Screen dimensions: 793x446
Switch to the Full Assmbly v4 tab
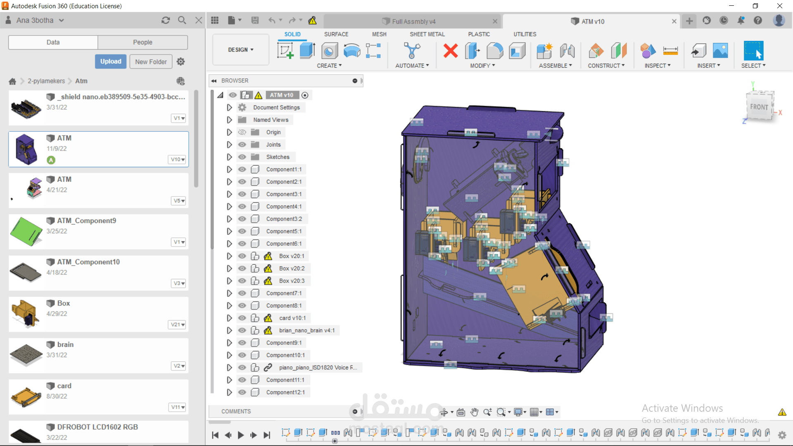(x=413, y=21)
